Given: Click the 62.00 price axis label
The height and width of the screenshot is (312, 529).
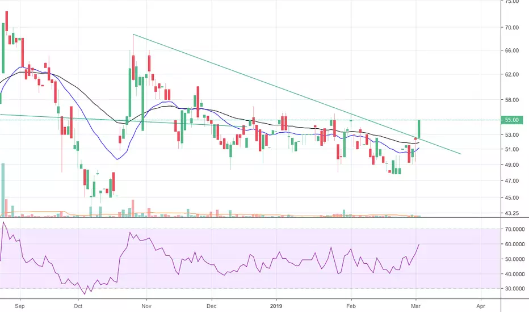Looking at the screenshot, I should [x=512, y=74].
